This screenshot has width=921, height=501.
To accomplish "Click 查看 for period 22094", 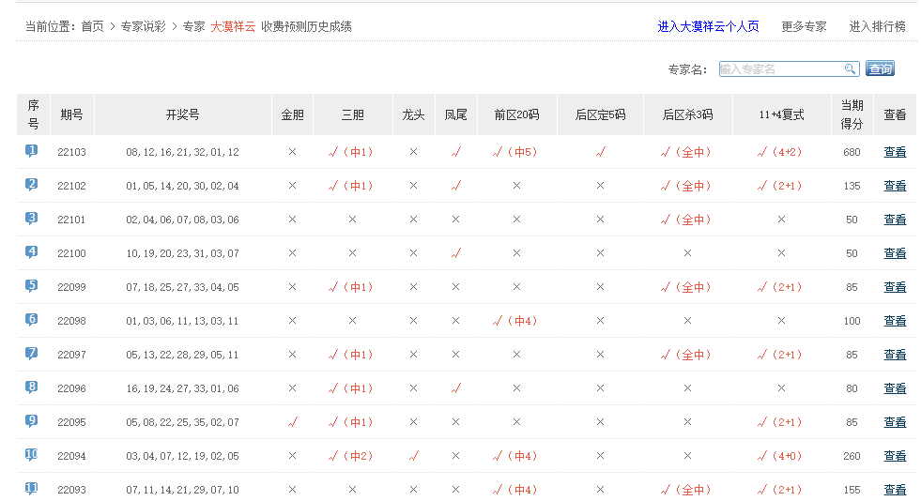I will 895,456.
